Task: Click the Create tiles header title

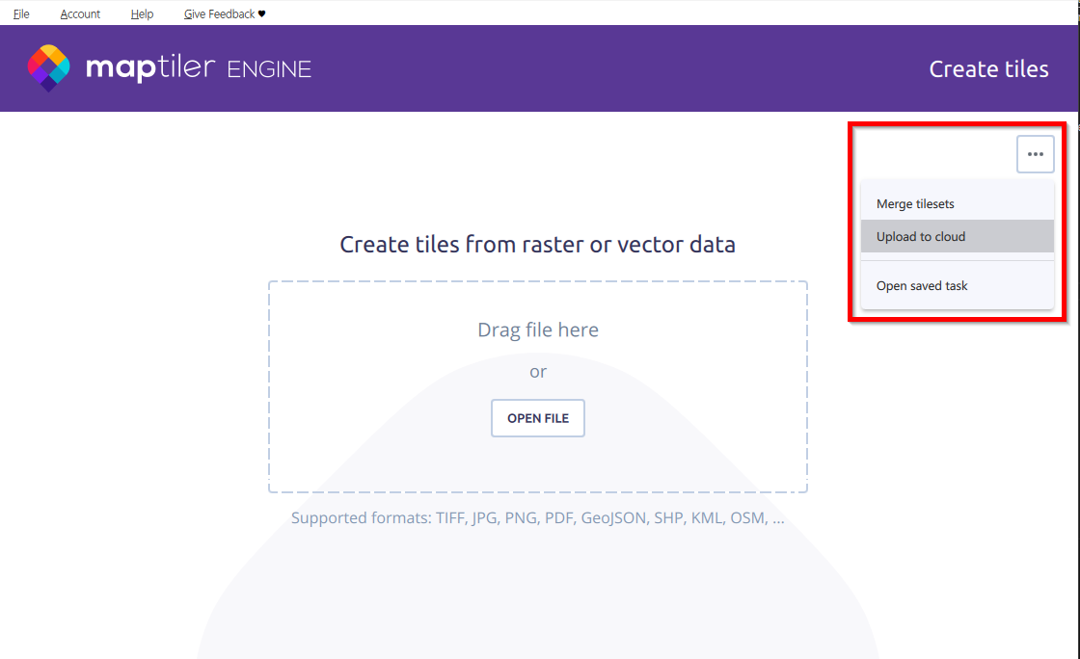Action: 988,69
